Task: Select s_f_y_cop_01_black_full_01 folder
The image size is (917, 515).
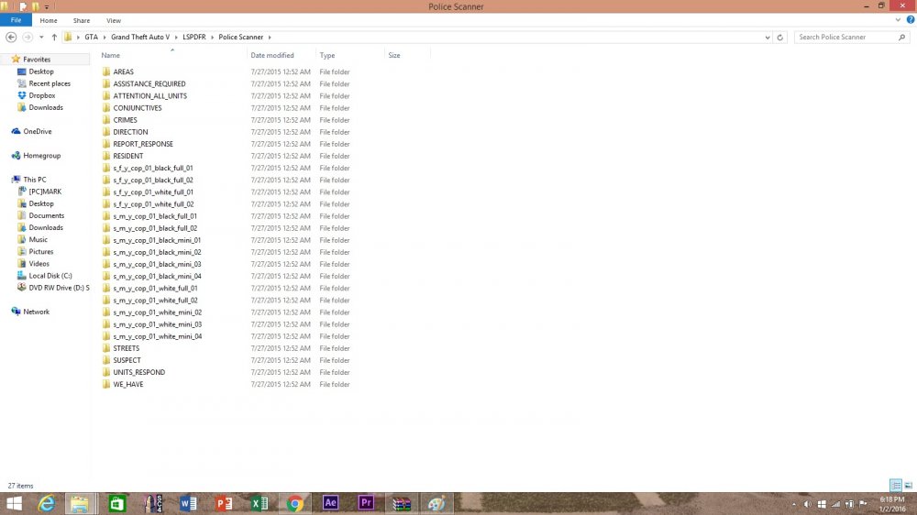Action: click(152, 168)
